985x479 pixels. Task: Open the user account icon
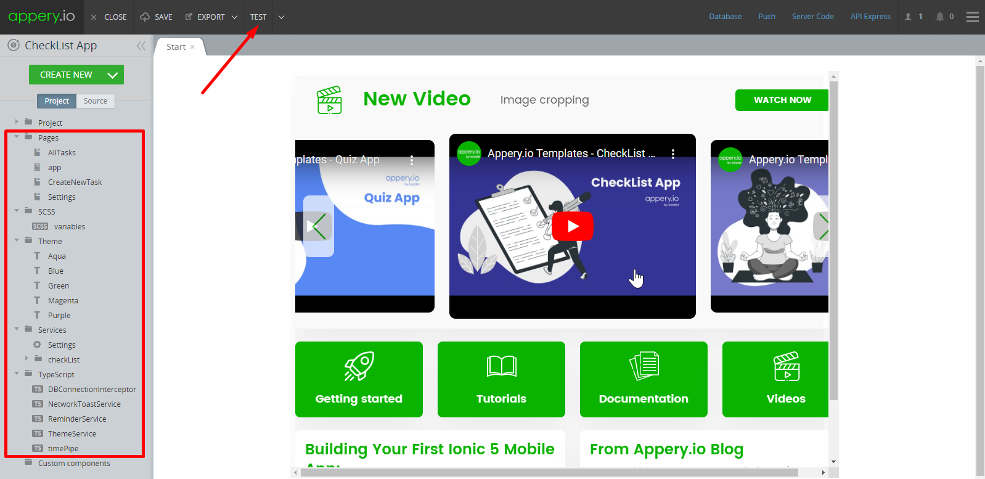(x=908, y=17)
